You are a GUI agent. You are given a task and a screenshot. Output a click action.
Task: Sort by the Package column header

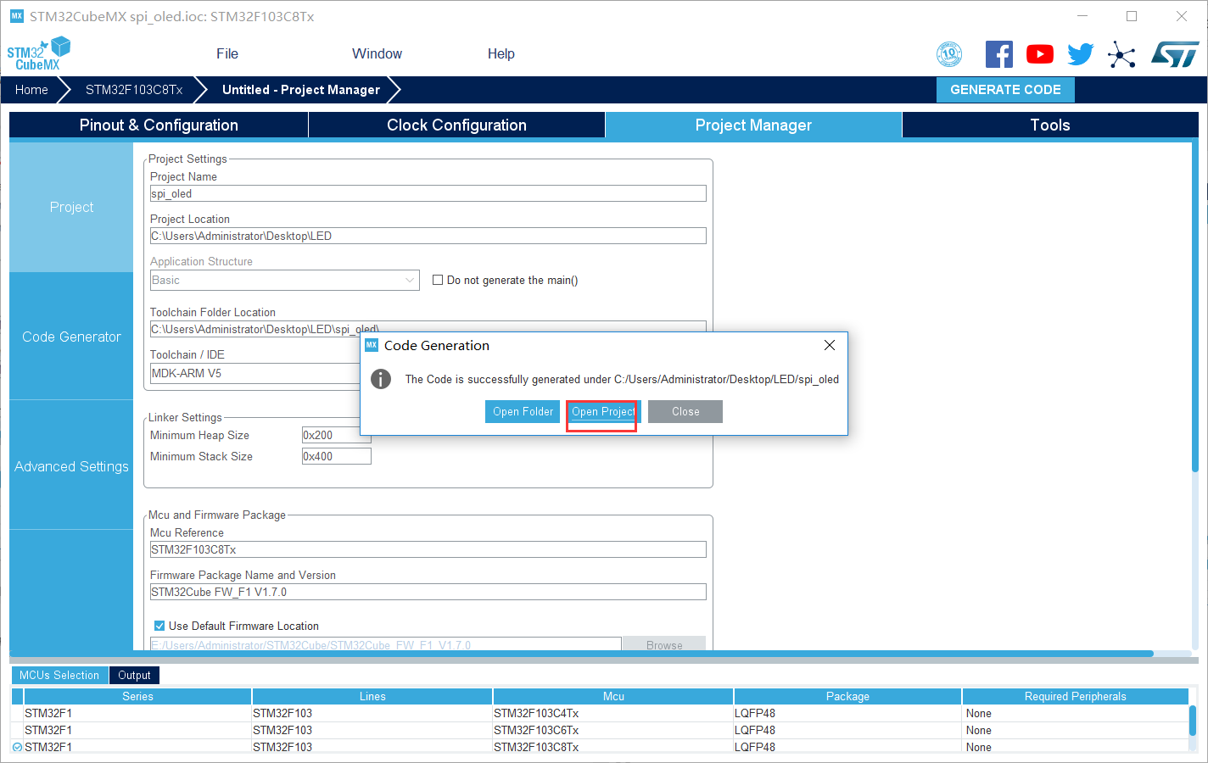point(848,696)
